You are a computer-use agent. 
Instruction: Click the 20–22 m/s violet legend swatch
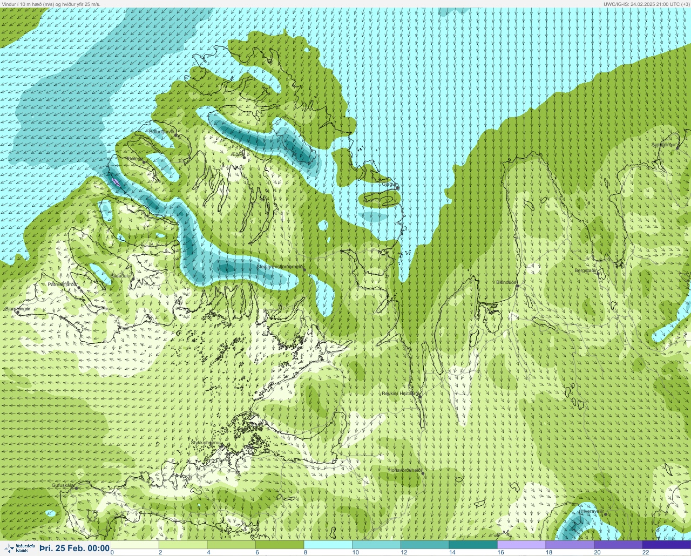618,545
